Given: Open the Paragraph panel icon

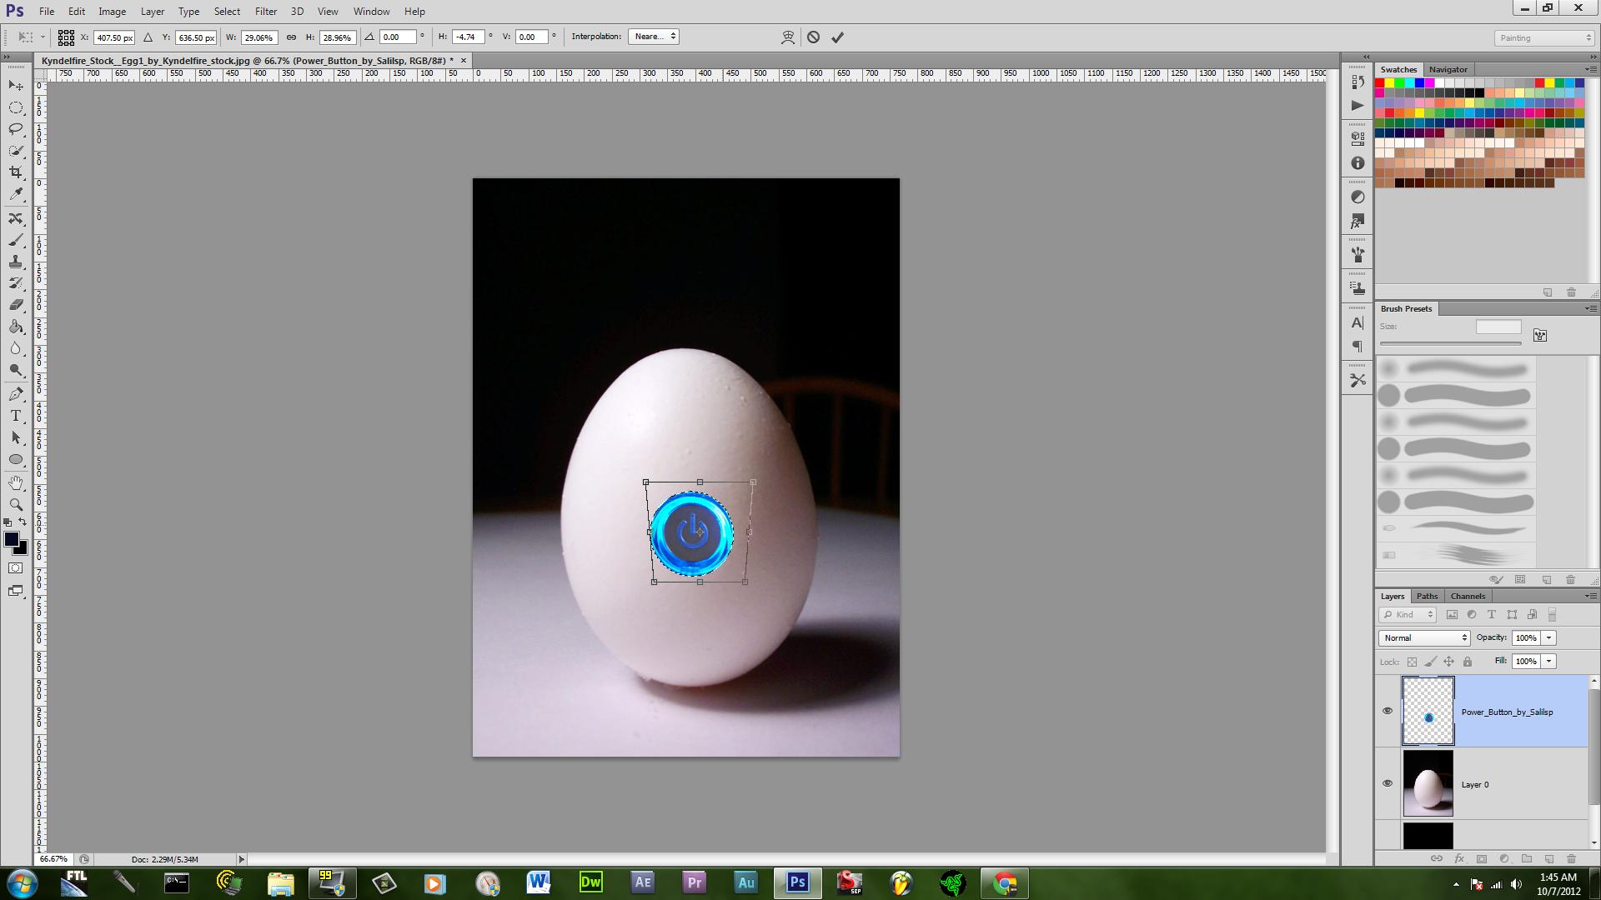Looking at the screenshot, I should click(x=1358, y=347).
